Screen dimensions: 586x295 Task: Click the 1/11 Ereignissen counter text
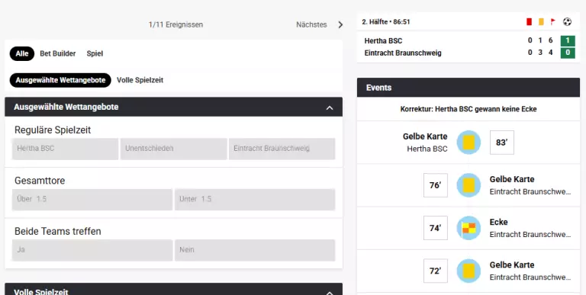point(175,24)
